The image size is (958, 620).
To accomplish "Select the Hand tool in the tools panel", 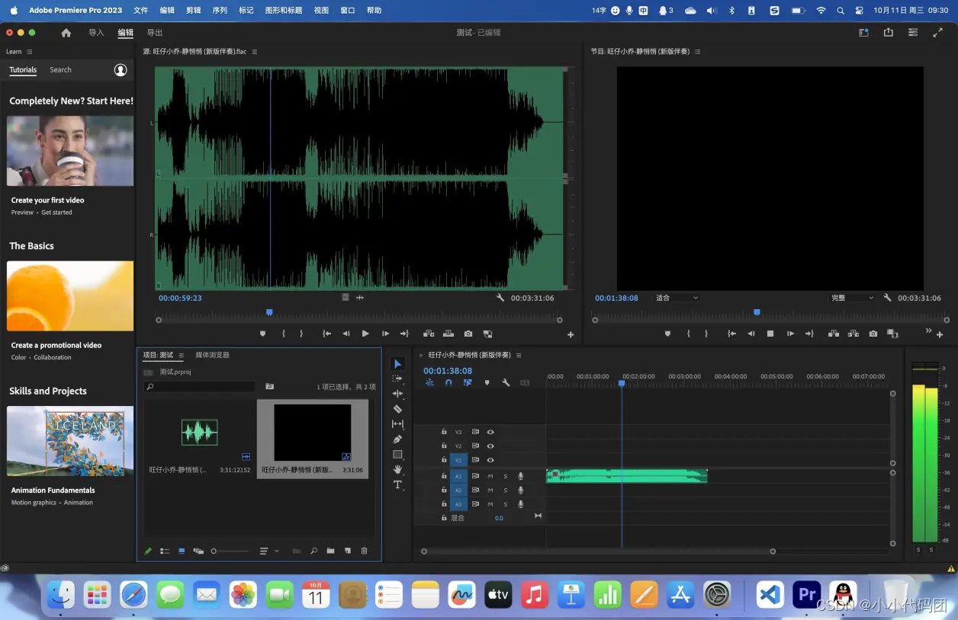I will 397,469.
